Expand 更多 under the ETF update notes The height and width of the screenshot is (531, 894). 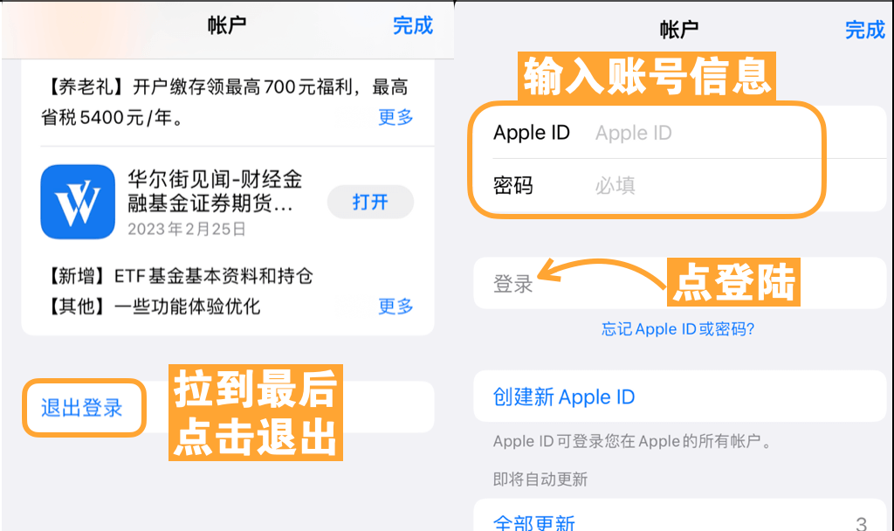(395, 307)
